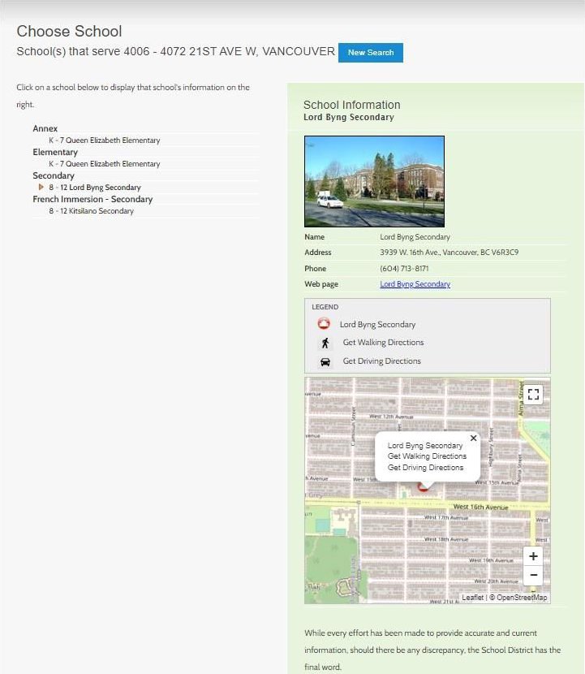This screenshot has height=674, width=585.
Task: Click the West 16th Avenue label on map
Action: click(x=480, y=508)
